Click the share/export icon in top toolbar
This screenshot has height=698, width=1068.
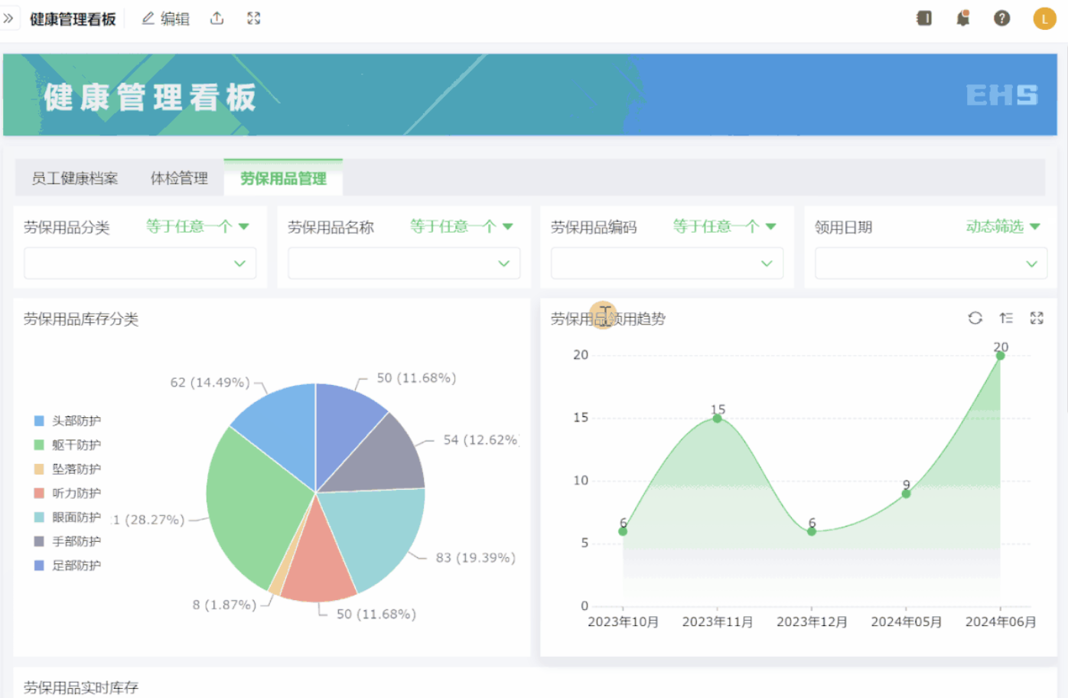(x=217, y=18)
